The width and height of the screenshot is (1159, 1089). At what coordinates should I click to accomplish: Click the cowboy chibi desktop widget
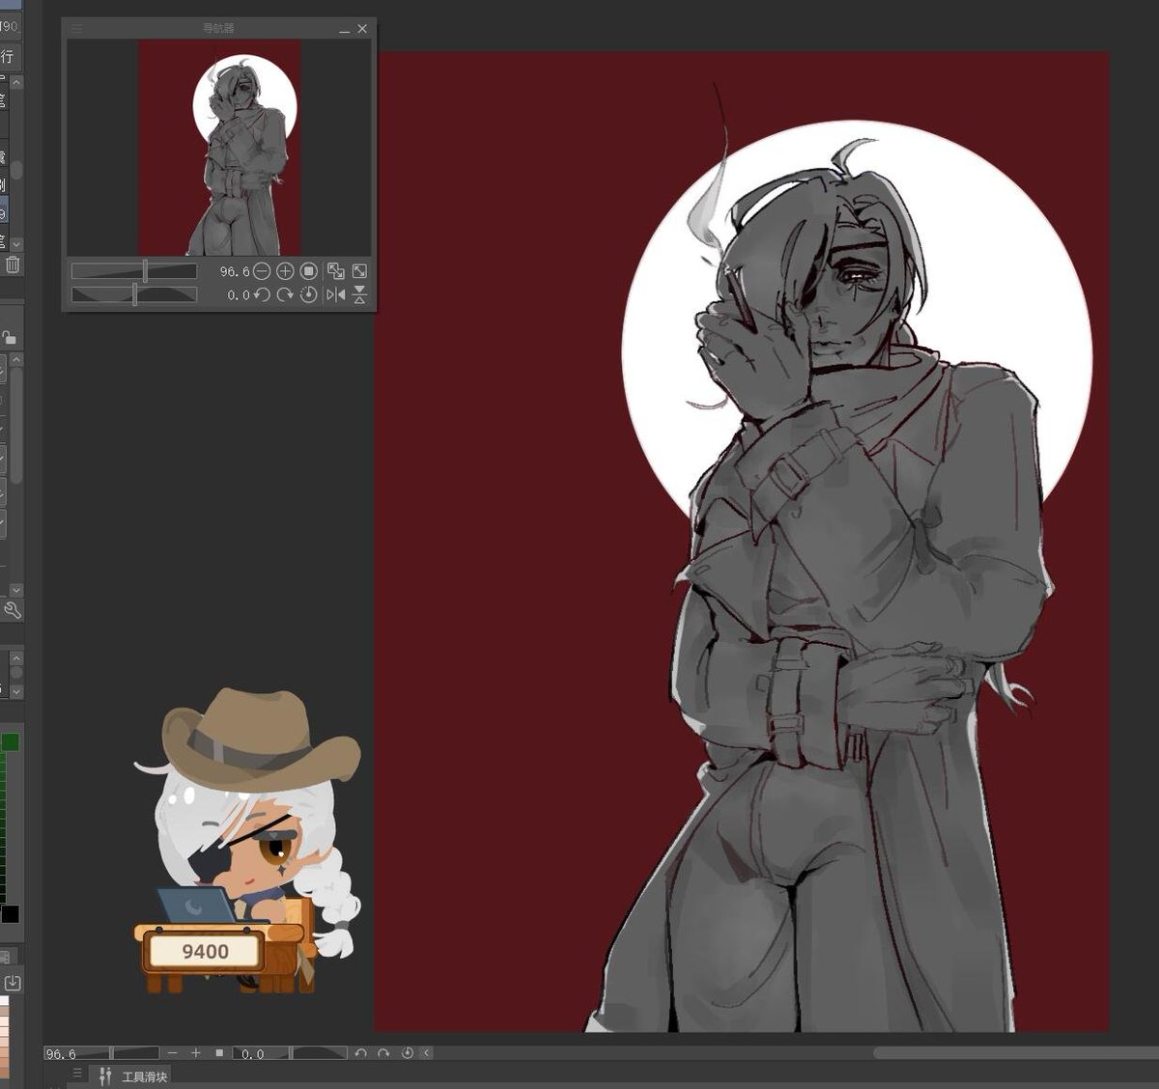pos(247,840)
